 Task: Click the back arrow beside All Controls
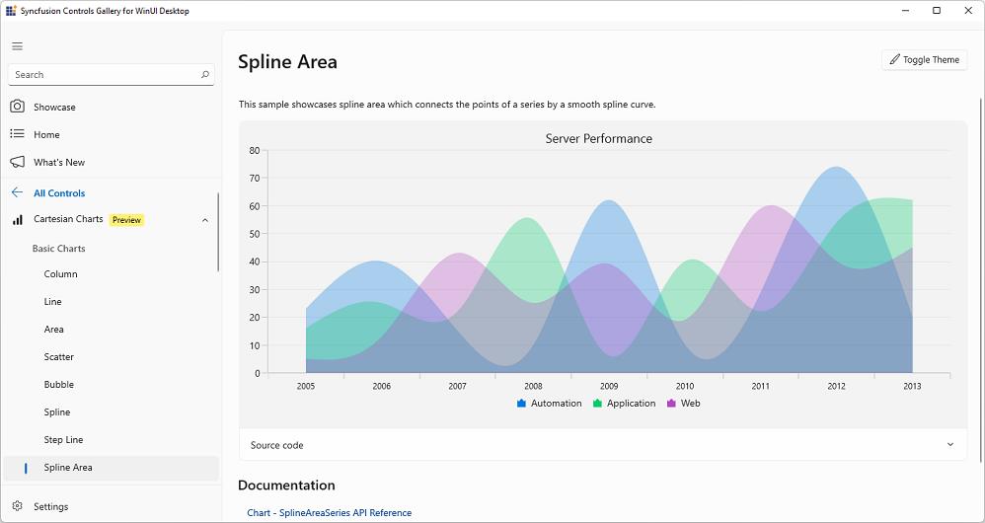[17, 193]
